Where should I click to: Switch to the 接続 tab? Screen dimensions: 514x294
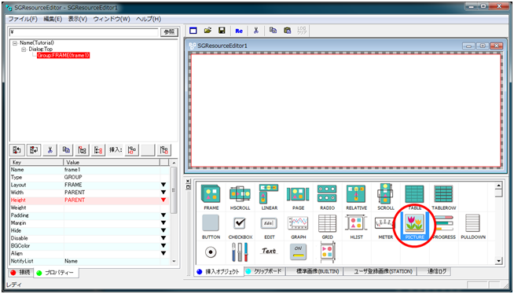pos(20,272)
